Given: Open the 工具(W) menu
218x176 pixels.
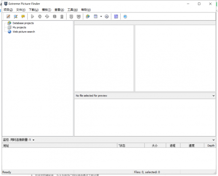Looking at the screenshot, I should (x=73, y=10).
